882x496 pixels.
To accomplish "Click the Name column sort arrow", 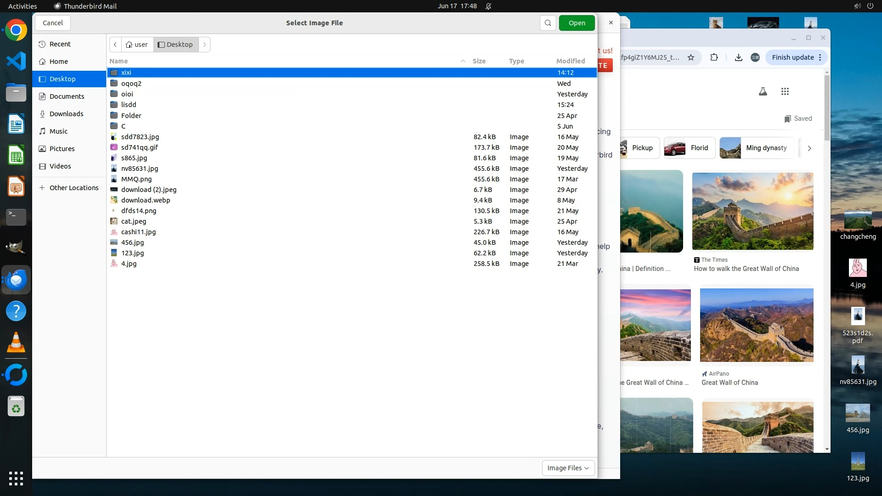I will pos(463,61).
